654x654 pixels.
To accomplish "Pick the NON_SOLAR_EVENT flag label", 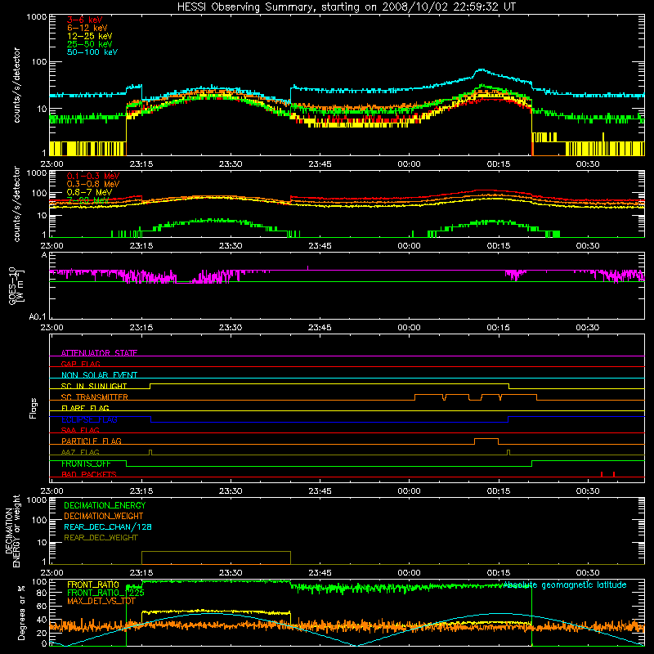I will [x=99, y=375].
